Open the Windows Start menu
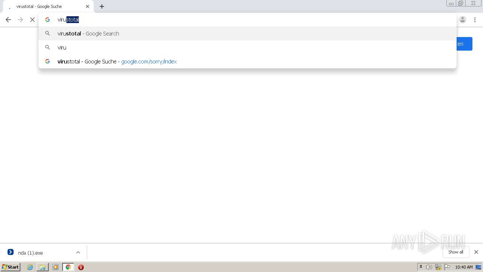The height and width of the screenshot is (272, 483). (x=10, y=267)
